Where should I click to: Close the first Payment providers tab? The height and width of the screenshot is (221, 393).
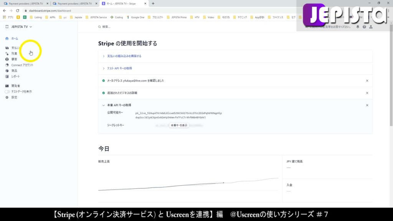[x=47, y=3]
